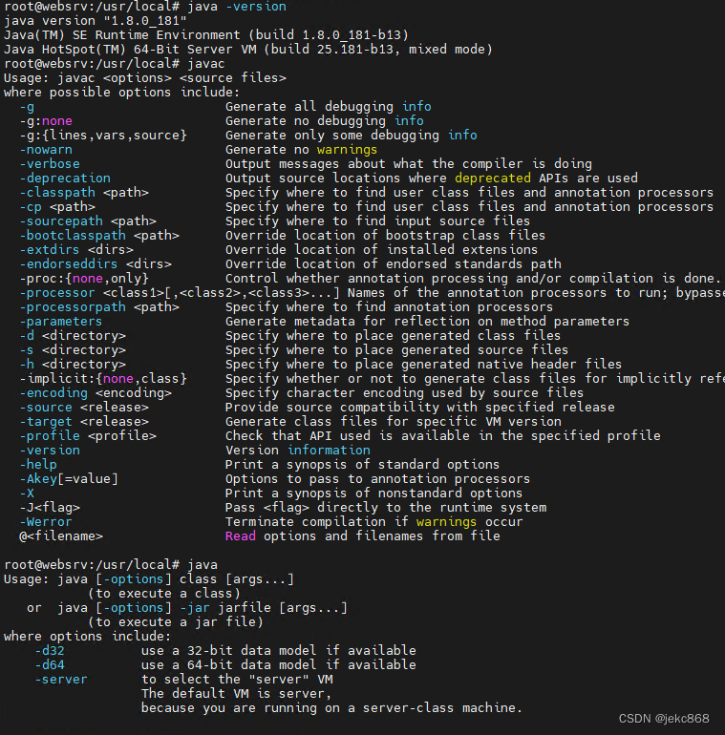Click the '-sourcepath <path>' option
725x735 pixels.
[x=88, y=221]
